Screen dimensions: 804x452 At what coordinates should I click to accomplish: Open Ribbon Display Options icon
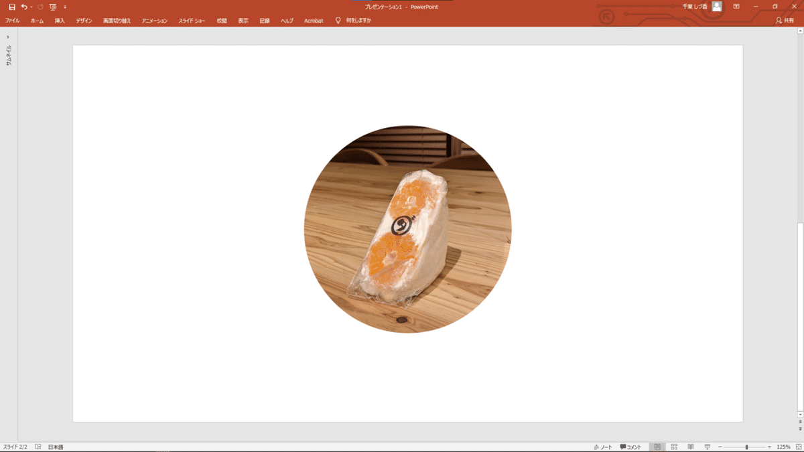coord(736,6)
